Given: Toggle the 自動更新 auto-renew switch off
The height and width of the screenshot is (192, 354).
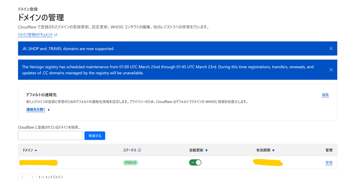Looking at the screenshot, I should (195, 162).
